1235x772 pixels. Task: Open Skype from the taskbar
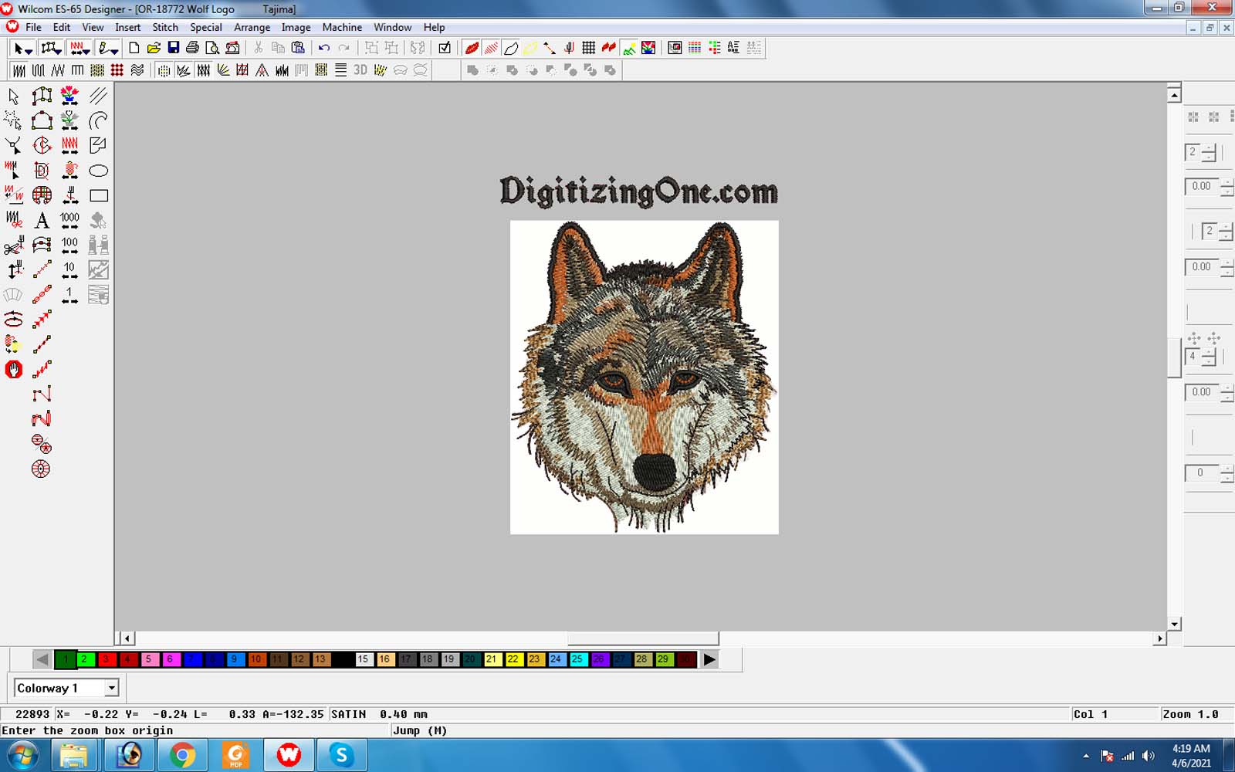(342, 755)
